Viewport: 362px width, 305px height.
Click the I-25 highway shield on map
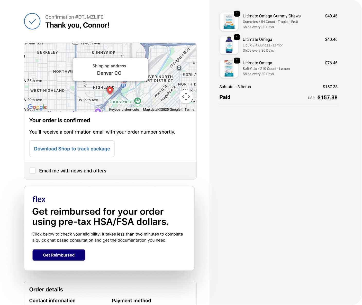tap(123, 85)
